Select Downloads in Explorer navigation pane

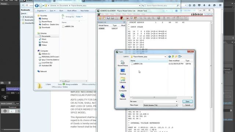click(x=46, y=27)
